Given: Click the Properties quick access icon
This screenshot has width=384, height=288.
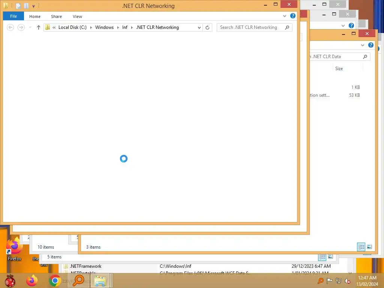Looking at the screenshot, I should 18,6.
